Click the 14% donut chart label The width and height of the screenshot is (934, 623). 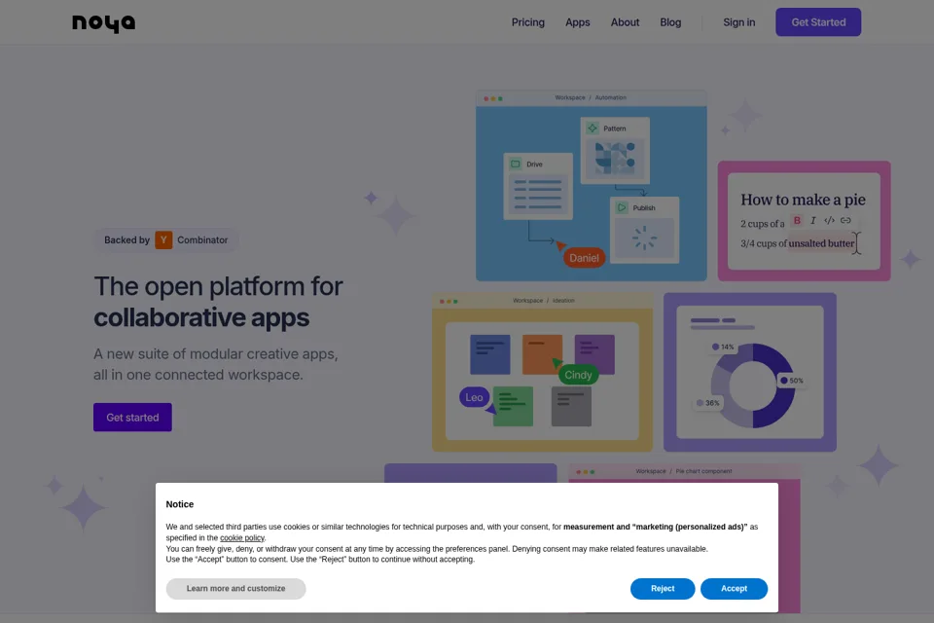[x=723, y=347]
